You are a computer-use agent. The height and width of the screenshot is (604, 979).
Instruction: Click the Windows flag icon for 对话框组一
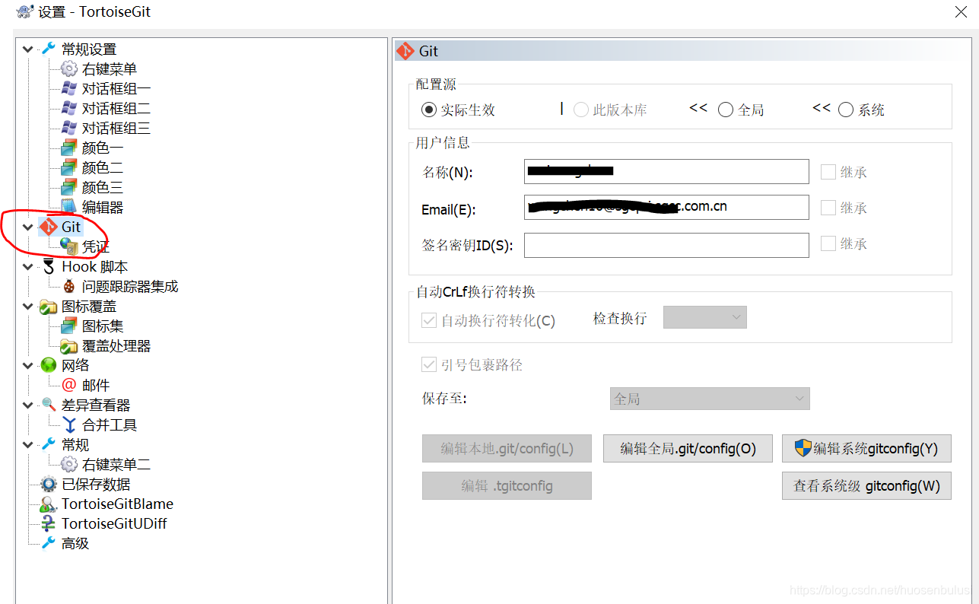click(x=69, y=89)
